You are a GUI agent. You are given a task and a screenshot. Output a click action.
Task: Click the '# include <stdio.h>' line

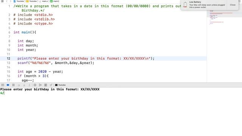coord(33,15)
